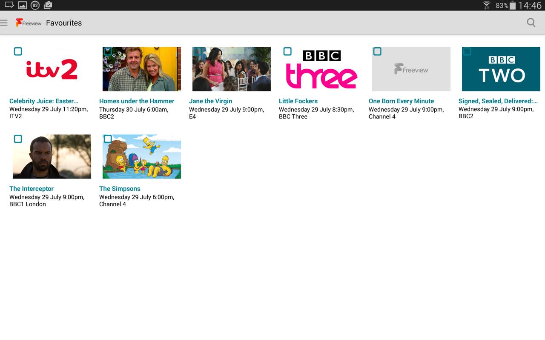The height and width of the screenshot is (340, 545).
Task: Tap the 14:46 status bar clock
Action: point(530,6)
